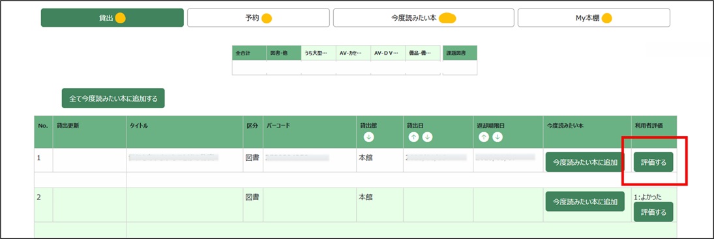Add row 1 book to 今度読みたい本
The width and height of the screenshot is (714, 241).
(x=585, y=162)
